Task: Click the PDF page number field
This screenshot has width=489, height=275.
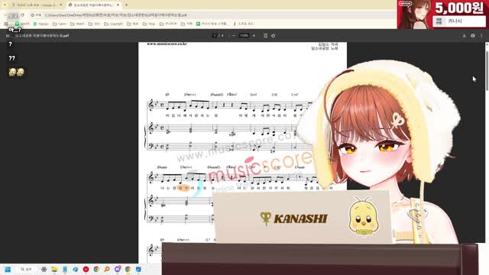Action: (x=215, y=36)
